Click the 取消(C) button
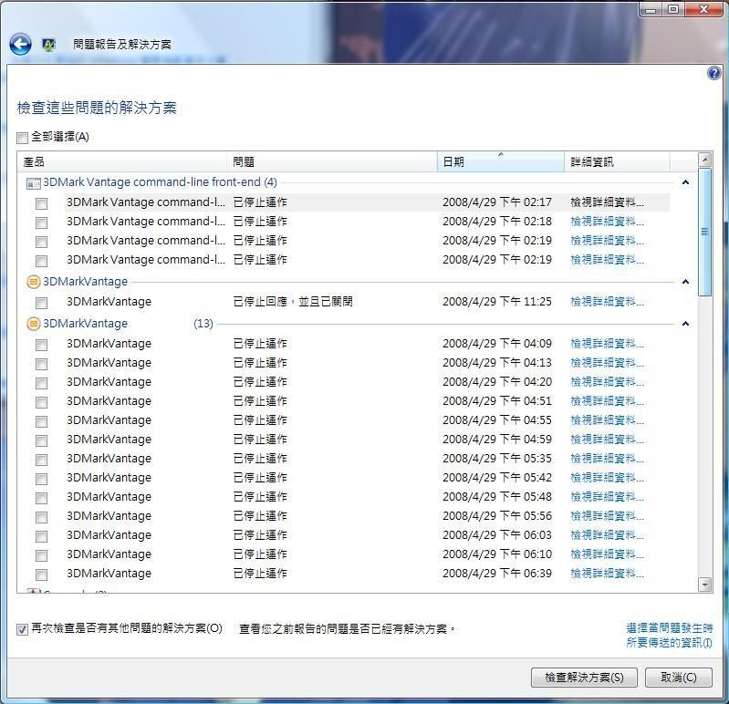The height and width of the screenshot is (704, 729). click(678, 678)
